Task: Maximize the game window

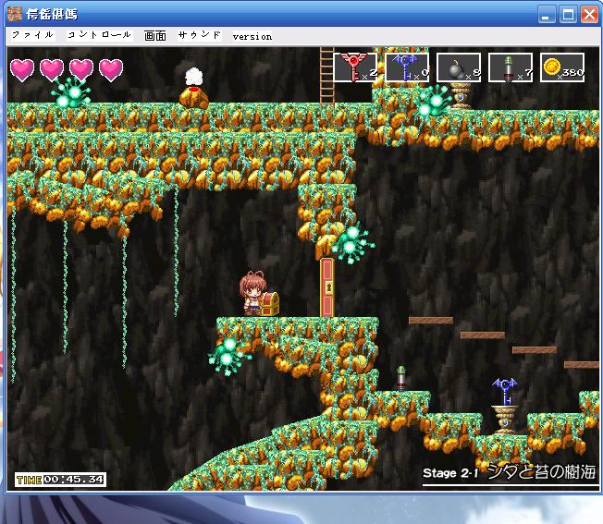Action: (x=568, y=14)
